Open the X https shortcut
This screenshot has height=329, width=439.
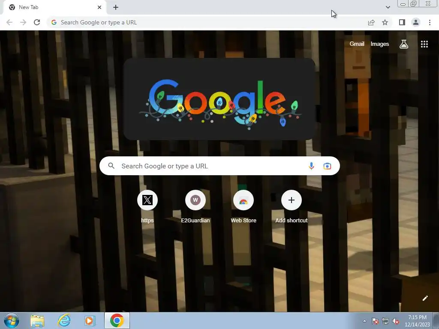point(147,207)
